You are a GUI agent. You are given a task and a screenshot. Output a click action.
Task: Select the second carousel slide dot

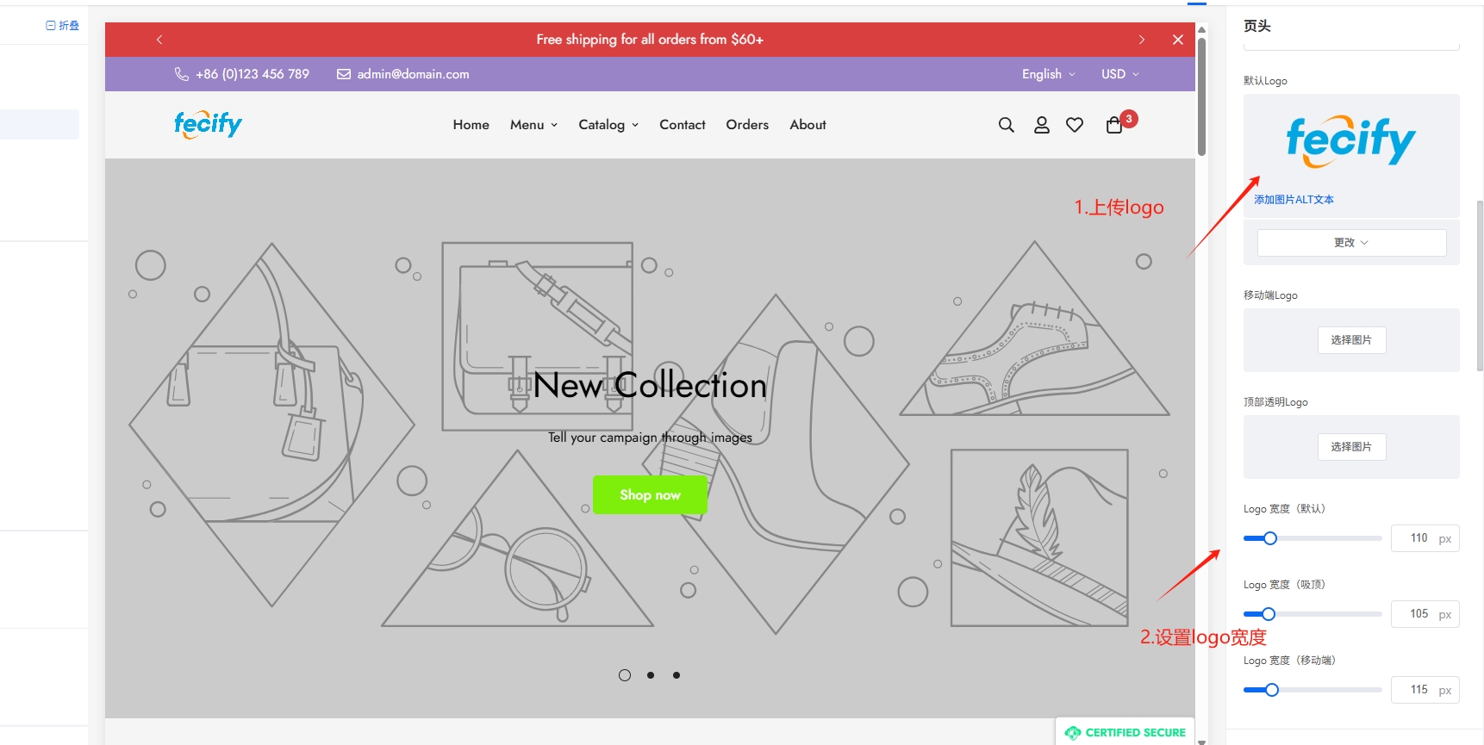651,675
